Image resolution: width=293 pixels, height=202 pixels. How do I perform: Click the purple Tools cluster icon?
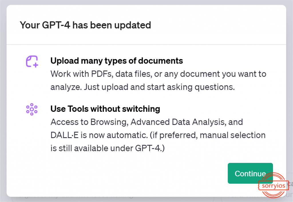pyautogui.click(x=32, y=109)
